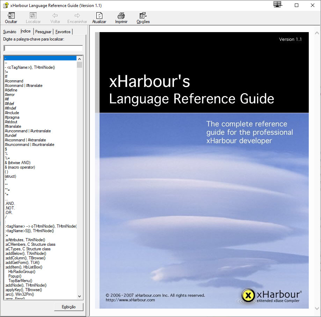This screenshot has width=321, height=317.
Task: Switch to the Sumário tab
Action: coord(10,32)
